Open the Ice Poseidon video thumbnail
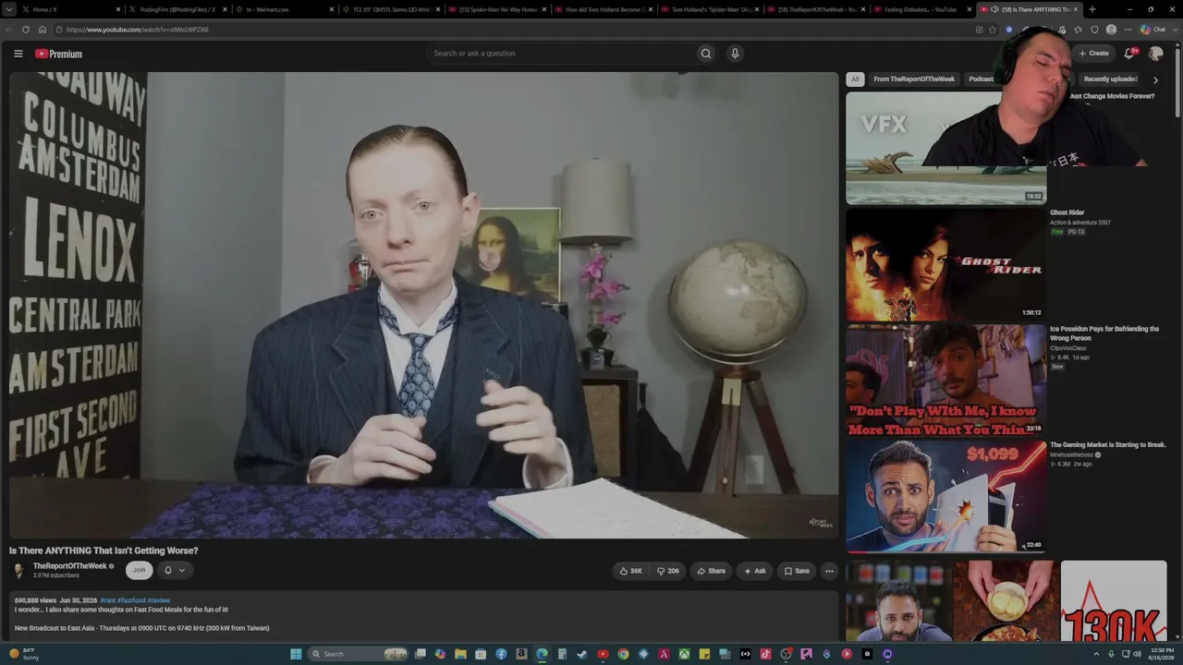The height and width of the screenshot is (665, 1183). click(x=945, y=381)
